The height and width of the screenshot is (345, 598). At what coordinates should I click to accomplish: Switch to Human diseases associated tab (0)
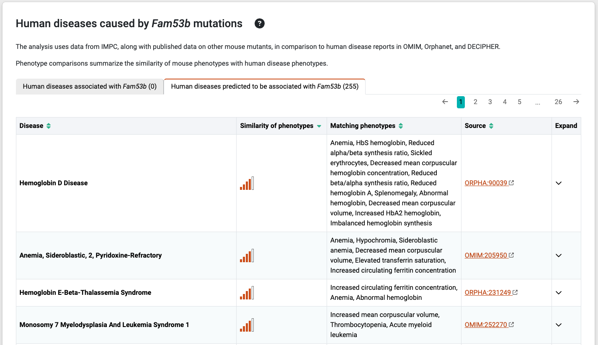point(90,87)
